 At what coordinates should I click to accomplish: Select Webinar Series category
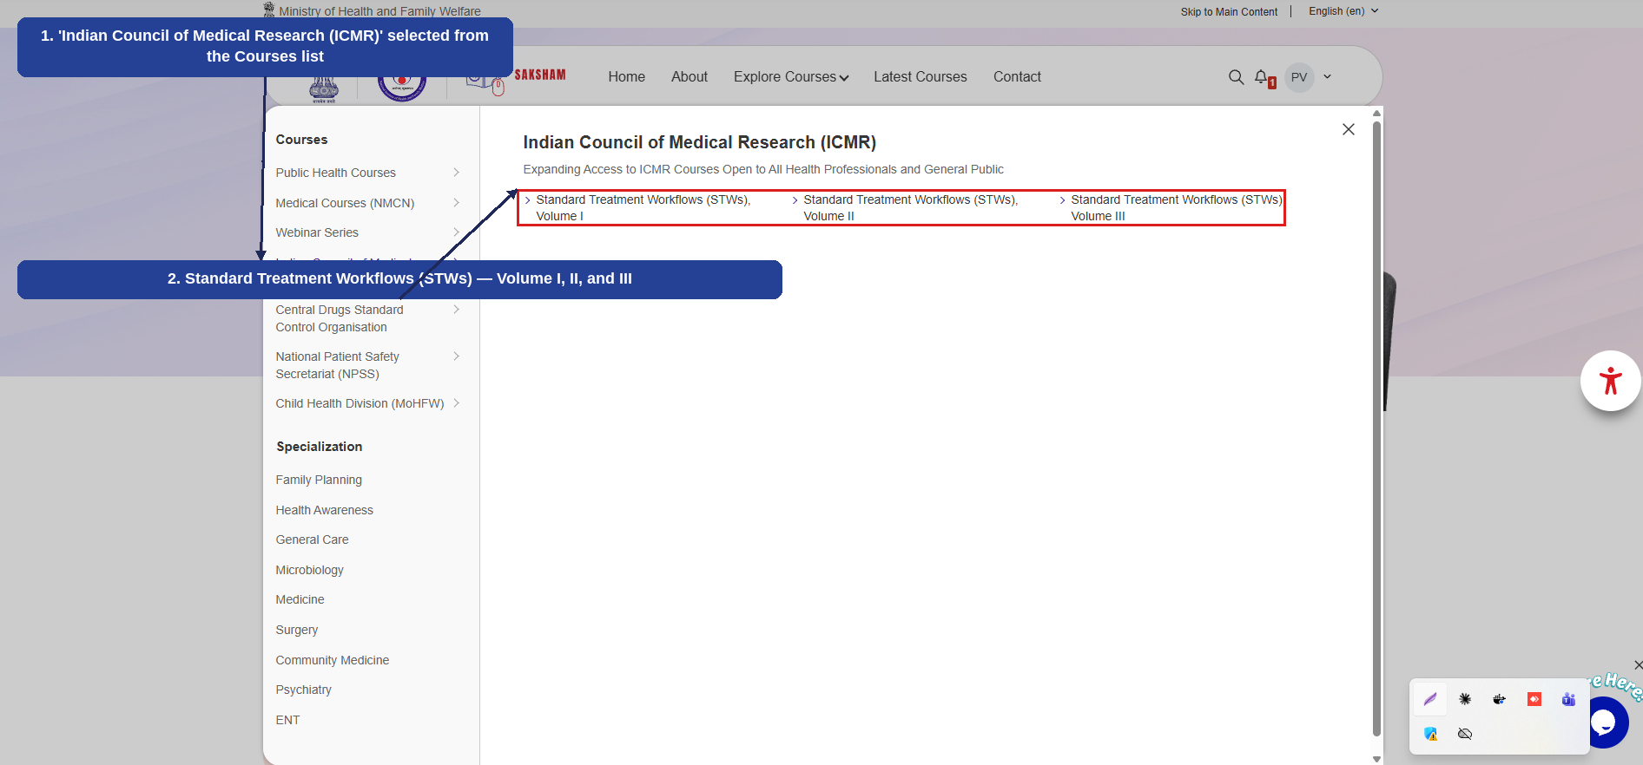click(317, 232)
